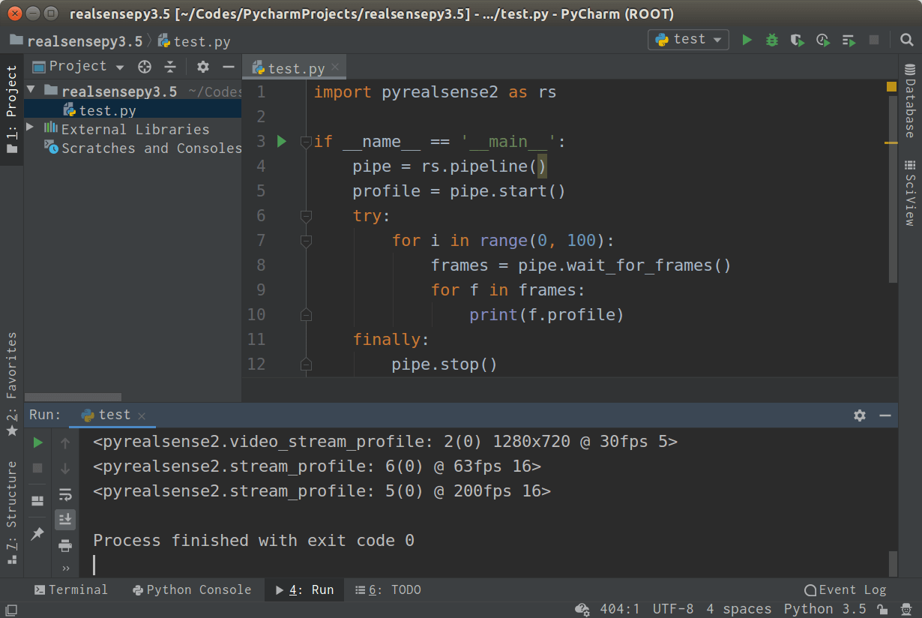Select test.py in the project tree
The width and height of the screenshot is (922, 618).
[100, 111]
